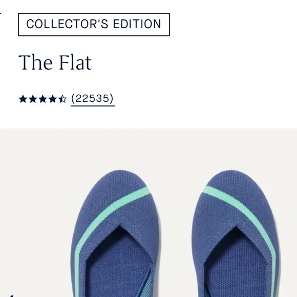
Task: Click the half-filled fifth rating star
Action: 62,99
